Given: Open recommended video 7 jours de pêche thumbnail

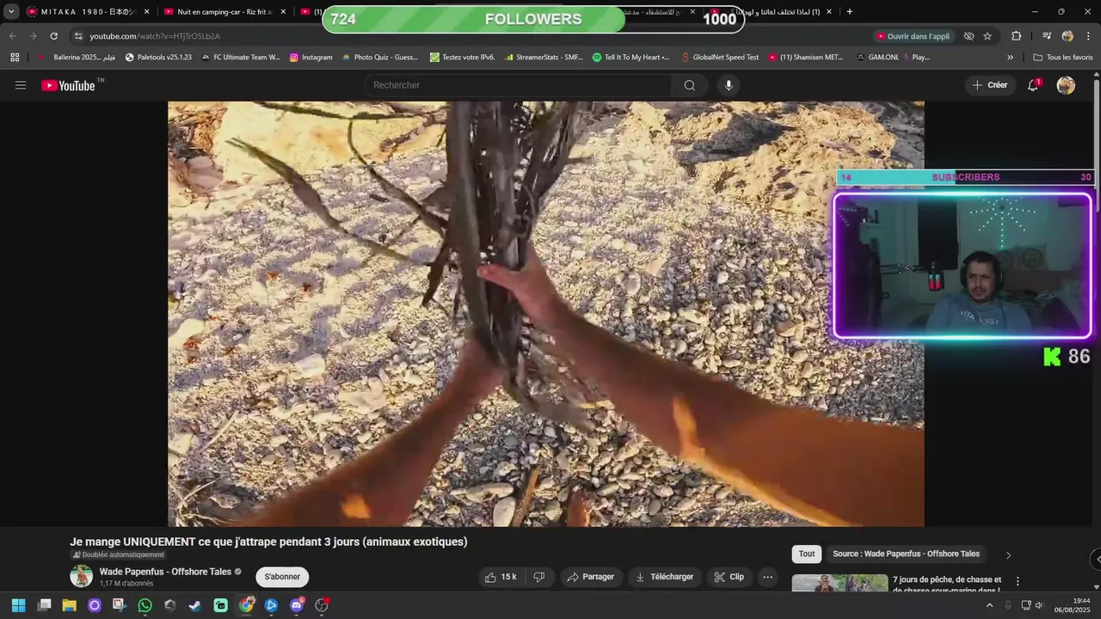Looking at the screenshot, I should [x=840, y=583].
